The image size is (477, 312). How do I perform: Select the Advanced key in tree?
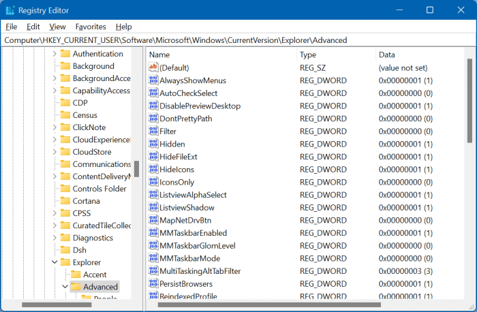(x=100, y=287)
